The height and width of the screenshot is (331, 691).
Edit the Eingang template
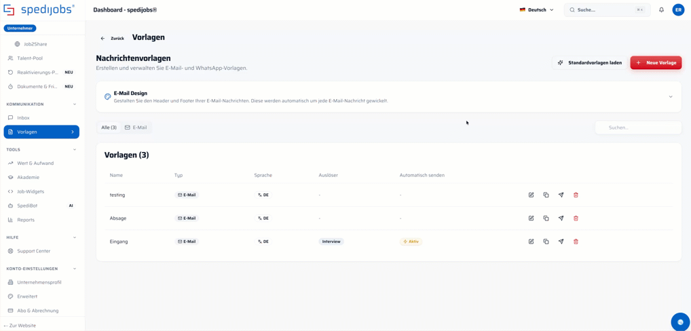pyautogui.click(x=531, y=241)
